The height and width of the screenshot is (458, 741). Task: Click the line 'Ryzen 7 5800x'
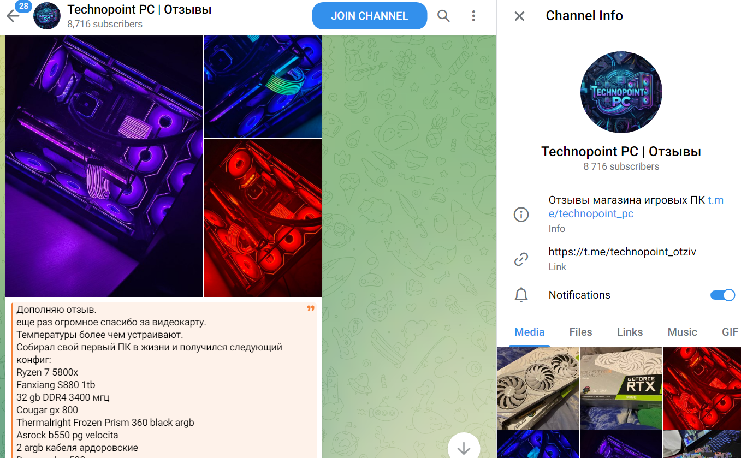[48, 372]
